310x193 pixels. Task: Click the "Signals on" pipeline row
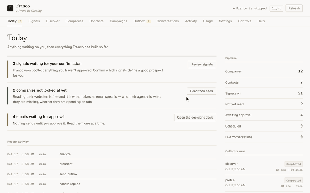(x=264, y=93)
